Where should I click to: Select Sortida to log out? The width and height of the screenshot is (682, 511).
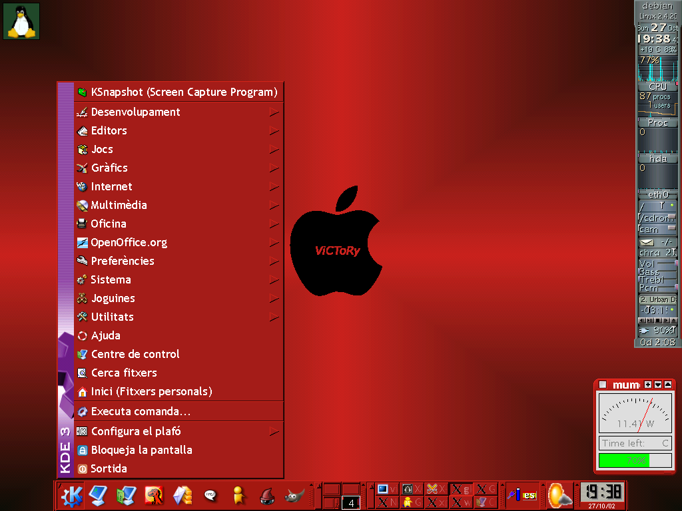click(x=178, y=469)
